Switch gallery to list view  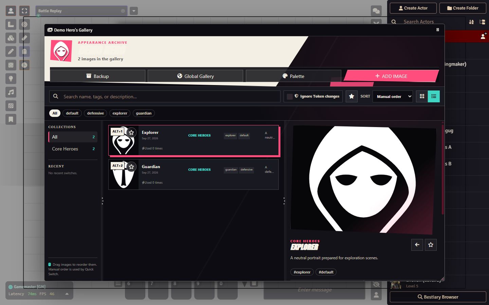click(434, 97)
